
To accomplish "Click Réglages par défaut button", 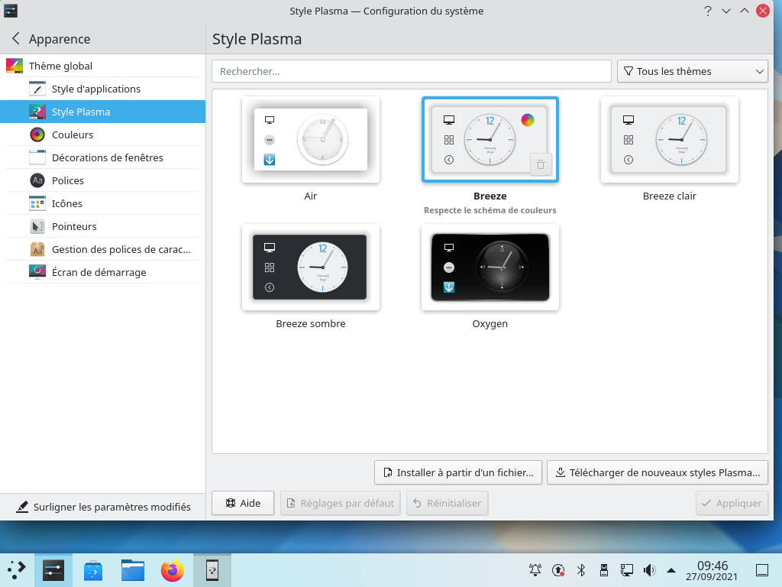I will point(340,503).
